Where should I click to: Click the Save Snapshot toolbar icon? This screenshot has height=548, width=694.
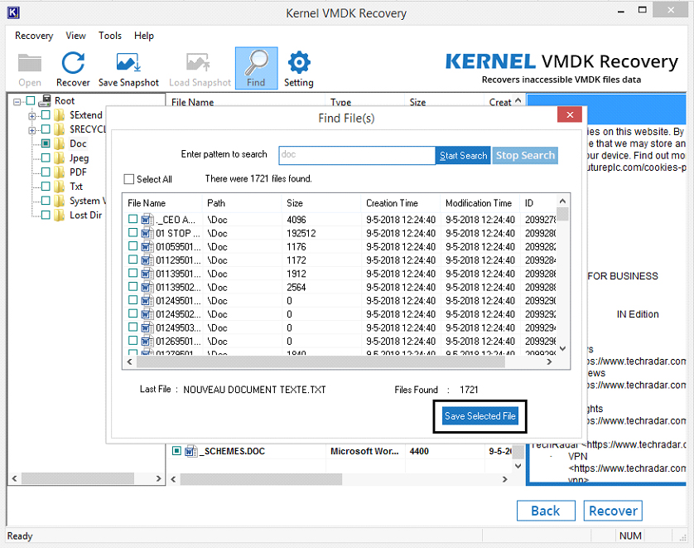click(x=128, y=62)
